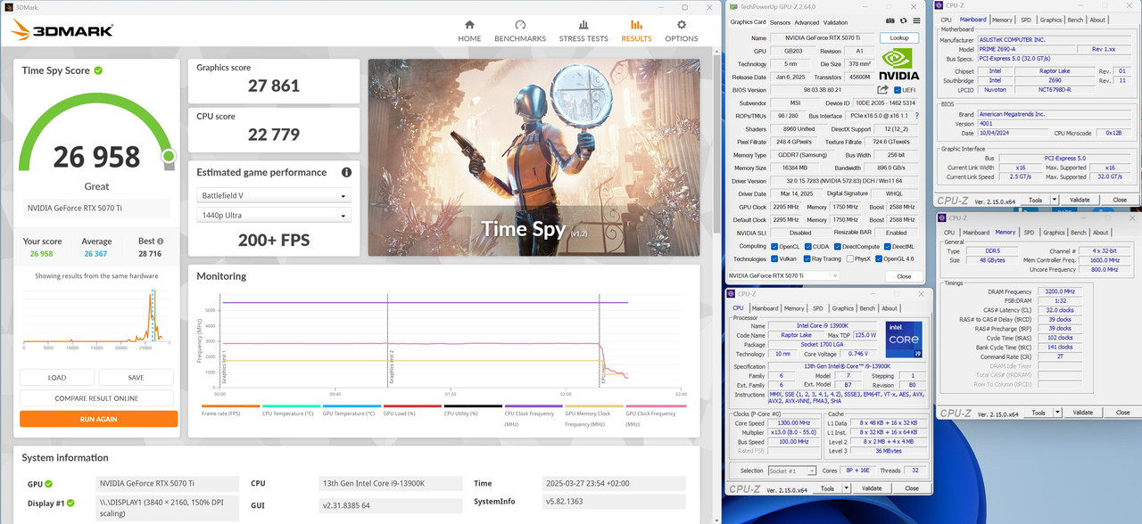Click the Graphics score value 27 861
1142x524 pixels.
coord(274,86)
